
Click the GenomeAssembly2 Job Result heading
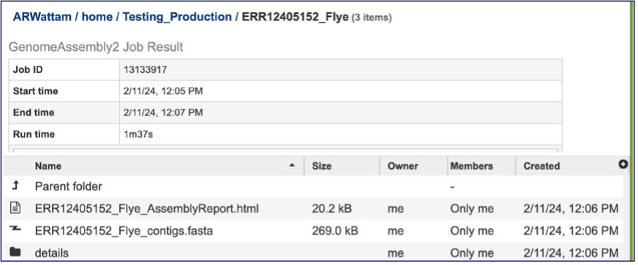96,47
